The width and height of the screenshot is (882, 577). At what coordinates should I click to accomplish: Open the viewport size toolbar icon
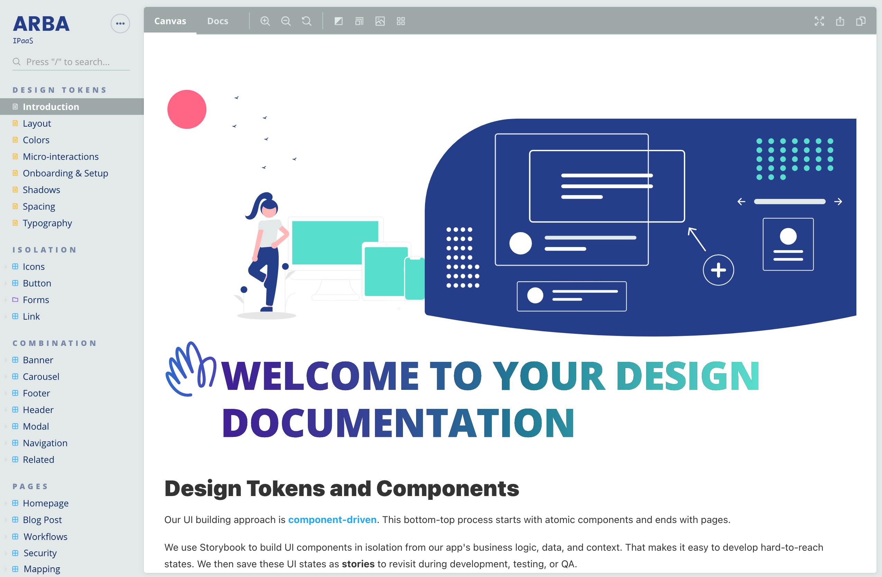[359, 21]
